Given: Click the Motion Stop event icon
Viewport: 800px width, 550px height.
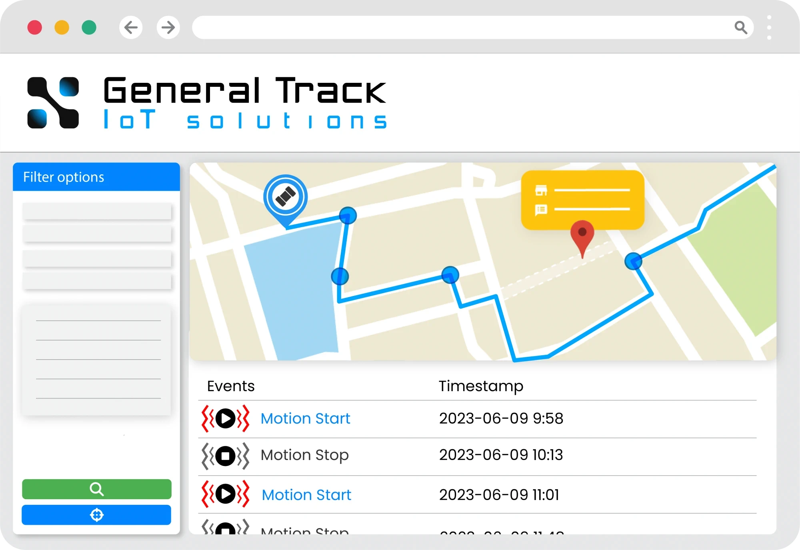Looking at the screenshot, I should (x=226, y=456).
